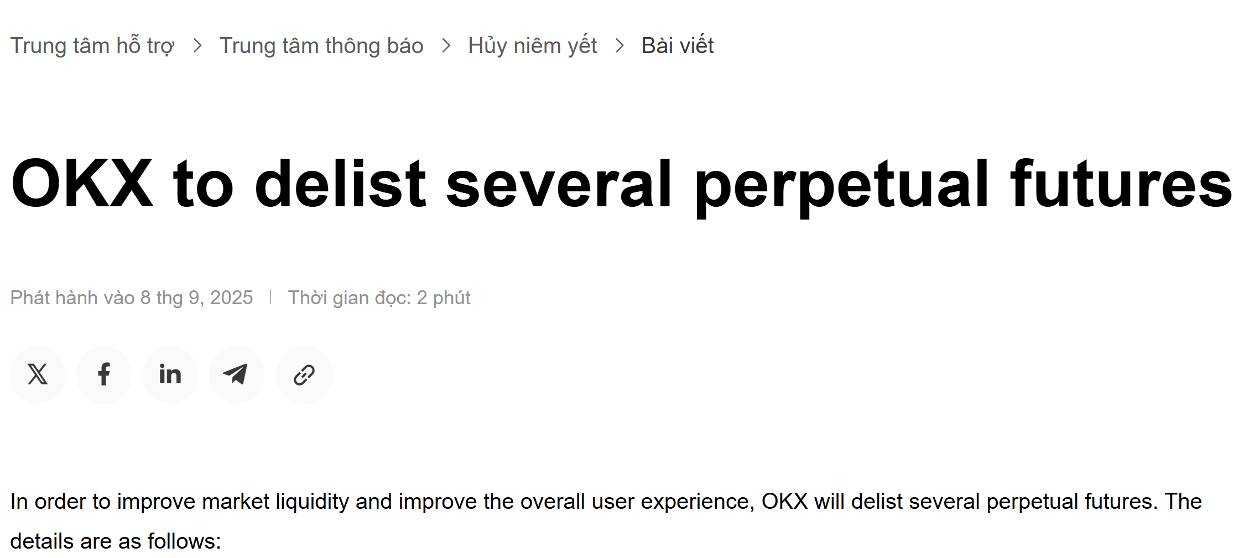This screenshot has height=558, width=1244.
Task: Click the line 'details are as follows:'
Action: tap(115, 541)
